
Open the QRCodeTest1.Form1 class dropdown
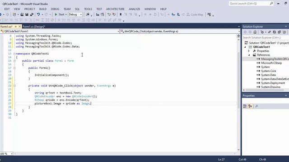click(x=60, y=31)
